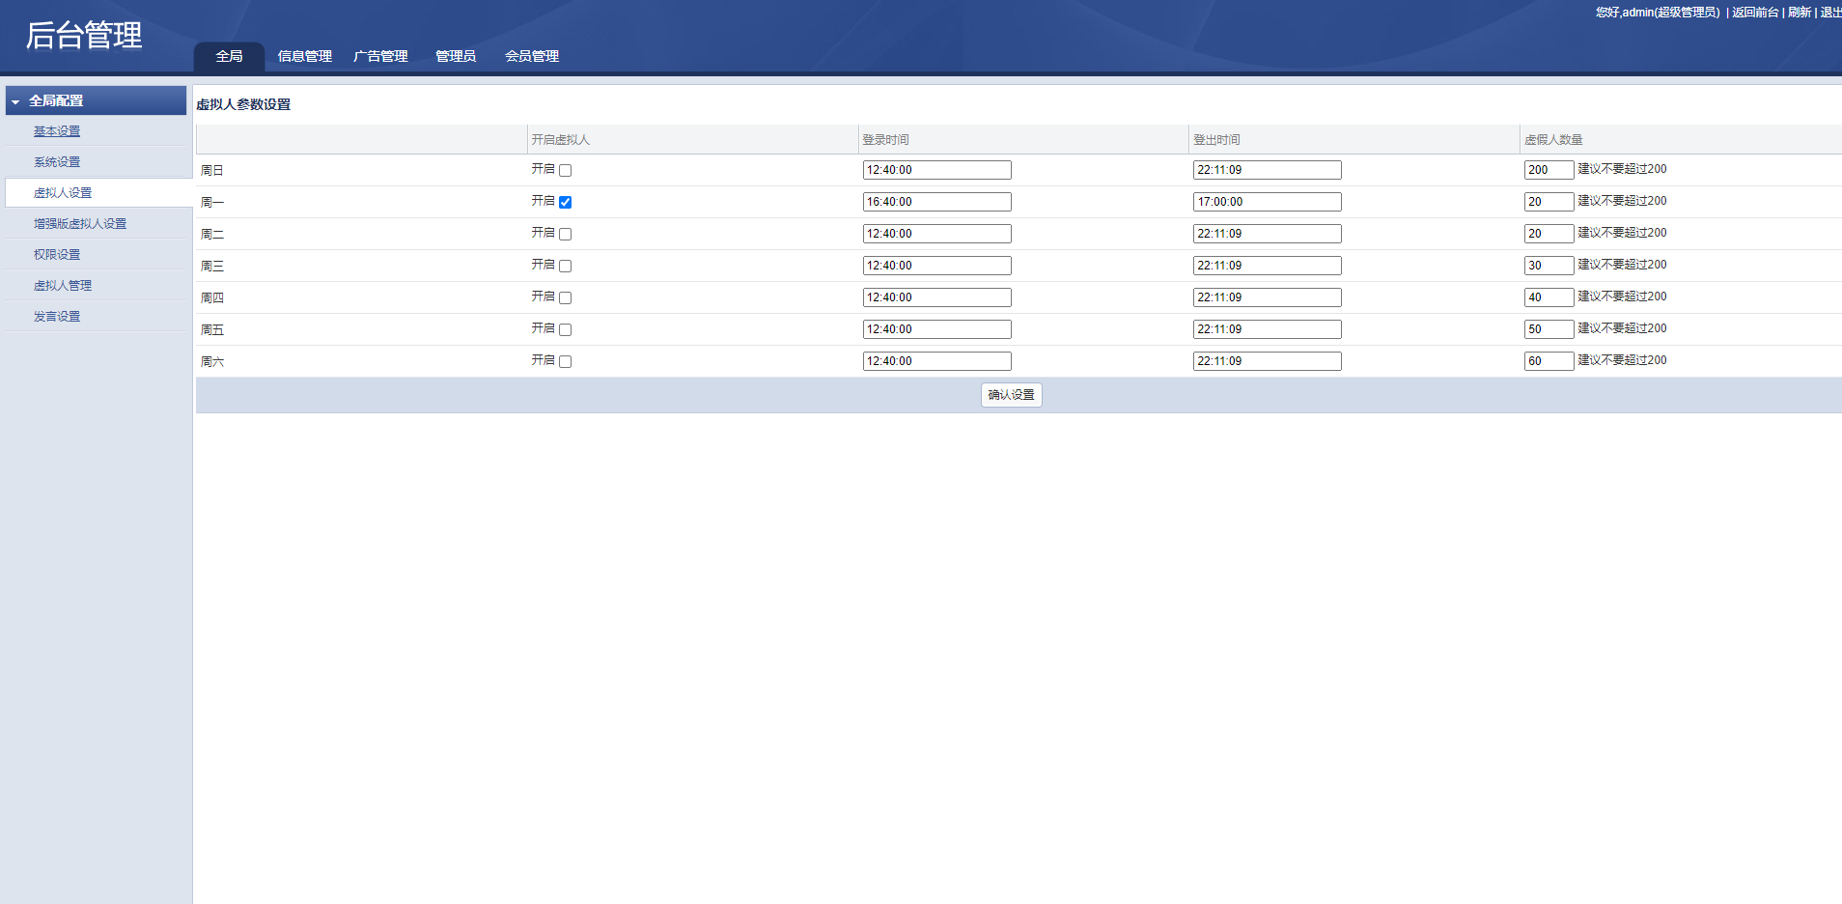Viewport: 1842px width, 904px height.
Task: Click 退出 link in header
Action: (x=1831, y=13)
